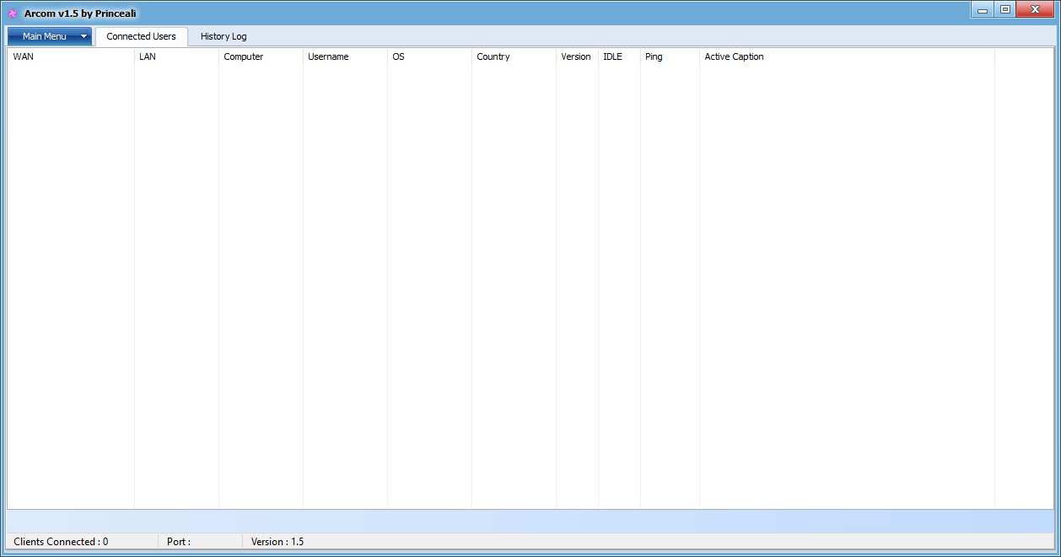
Task: Open the History Log tab
Action: pos(224,36)
